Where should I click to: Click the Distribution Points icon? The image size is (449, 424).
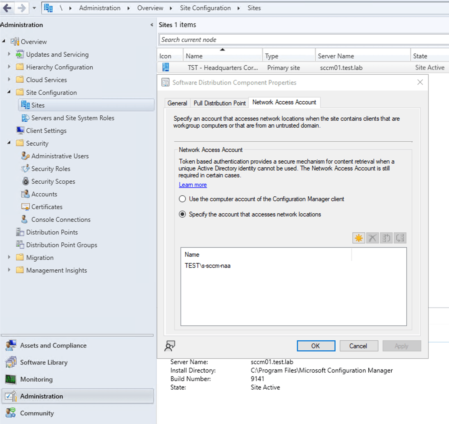20,232
